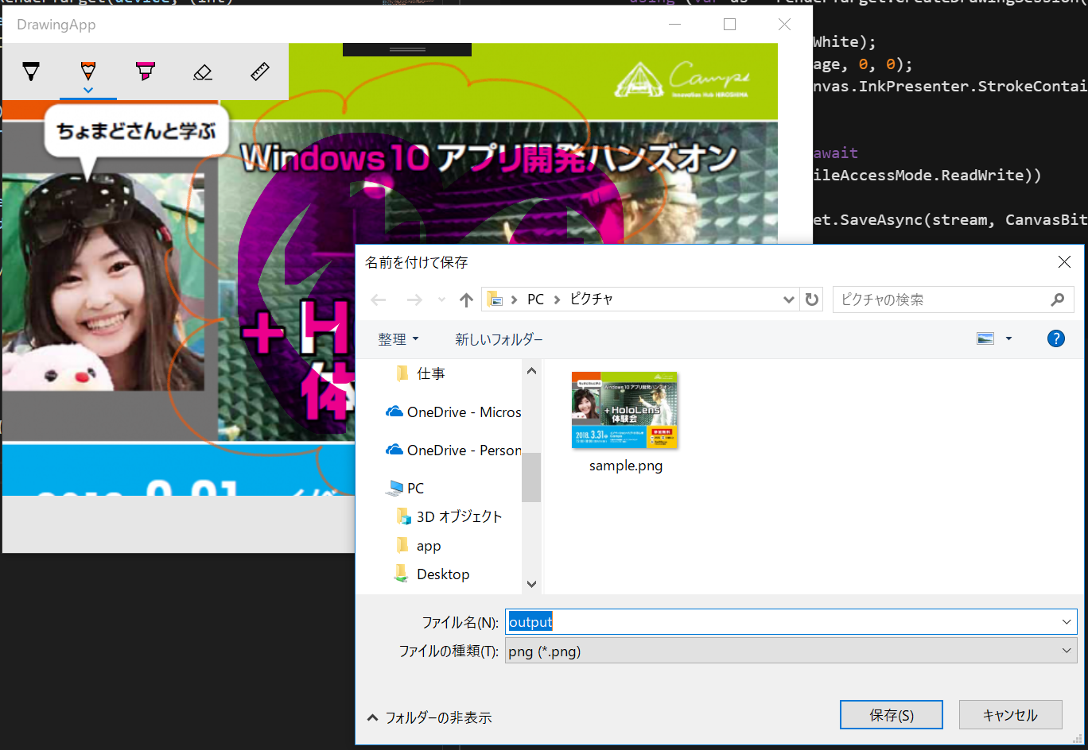Screen dimensions: 1088x750
Task: Click the 保存(S) button
Action: tap(892, 715)
